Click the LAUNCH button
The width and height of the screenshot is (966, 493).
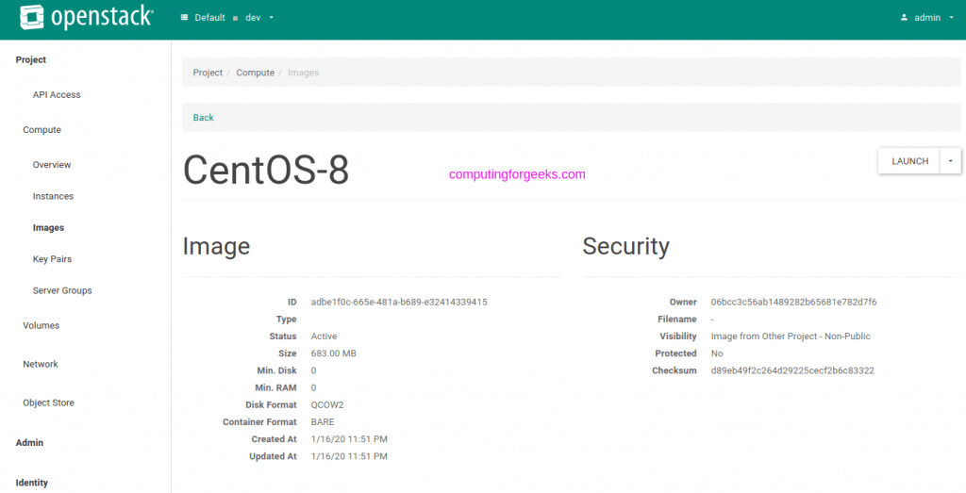point(909,161)
